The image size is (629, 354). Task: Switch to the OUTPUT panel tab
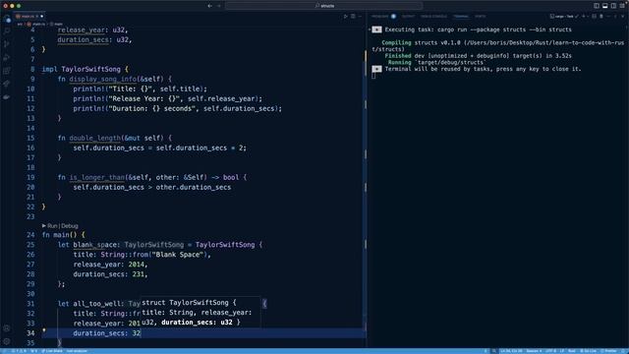408,17
